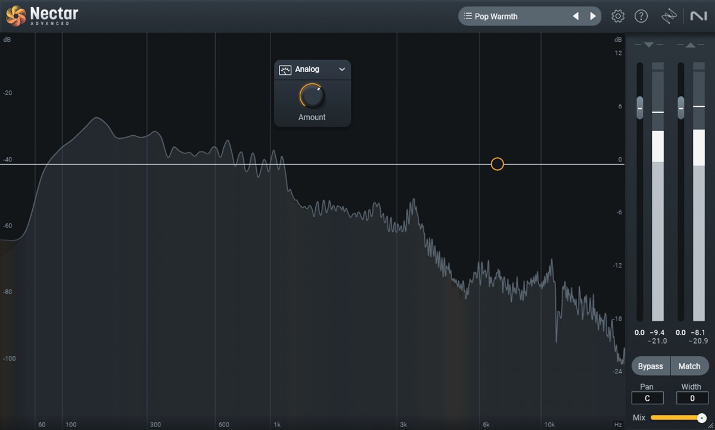
Task: Click the Mix slider handle
Action: pyautogui.click(x=701, y=418)
